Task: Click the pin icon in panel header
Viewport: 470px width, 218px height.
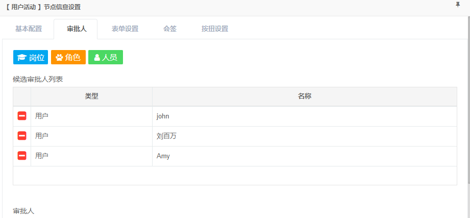Action: click(x=457, y=5)
